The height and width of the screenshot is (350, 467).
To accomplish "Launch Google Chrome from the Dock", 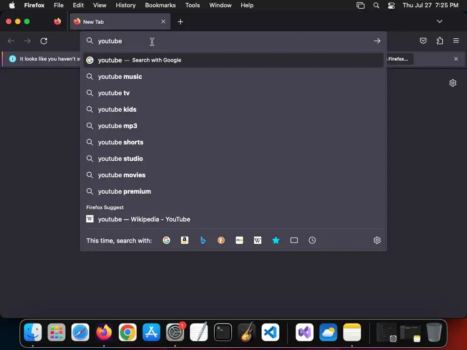I will tap(128, 332).
